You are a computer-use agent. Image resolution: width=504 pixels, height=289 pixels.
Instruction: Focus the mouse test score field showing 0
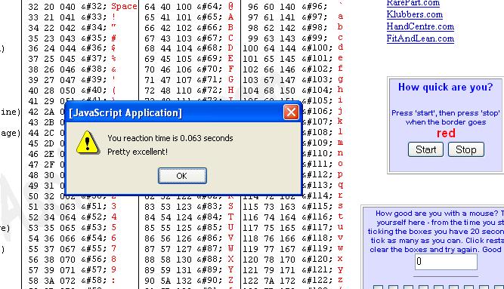point(446,262)
